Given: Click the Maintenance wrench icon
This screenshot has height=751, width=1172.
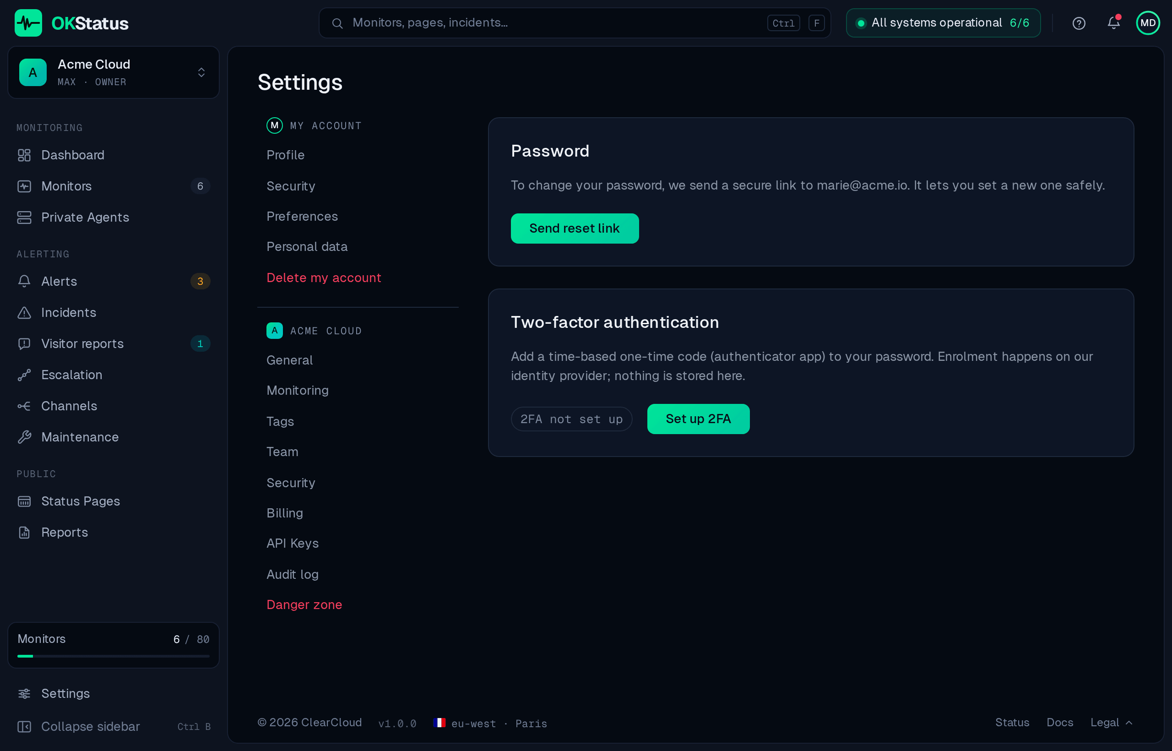Looking at the screenshot, I should [24, 437].
